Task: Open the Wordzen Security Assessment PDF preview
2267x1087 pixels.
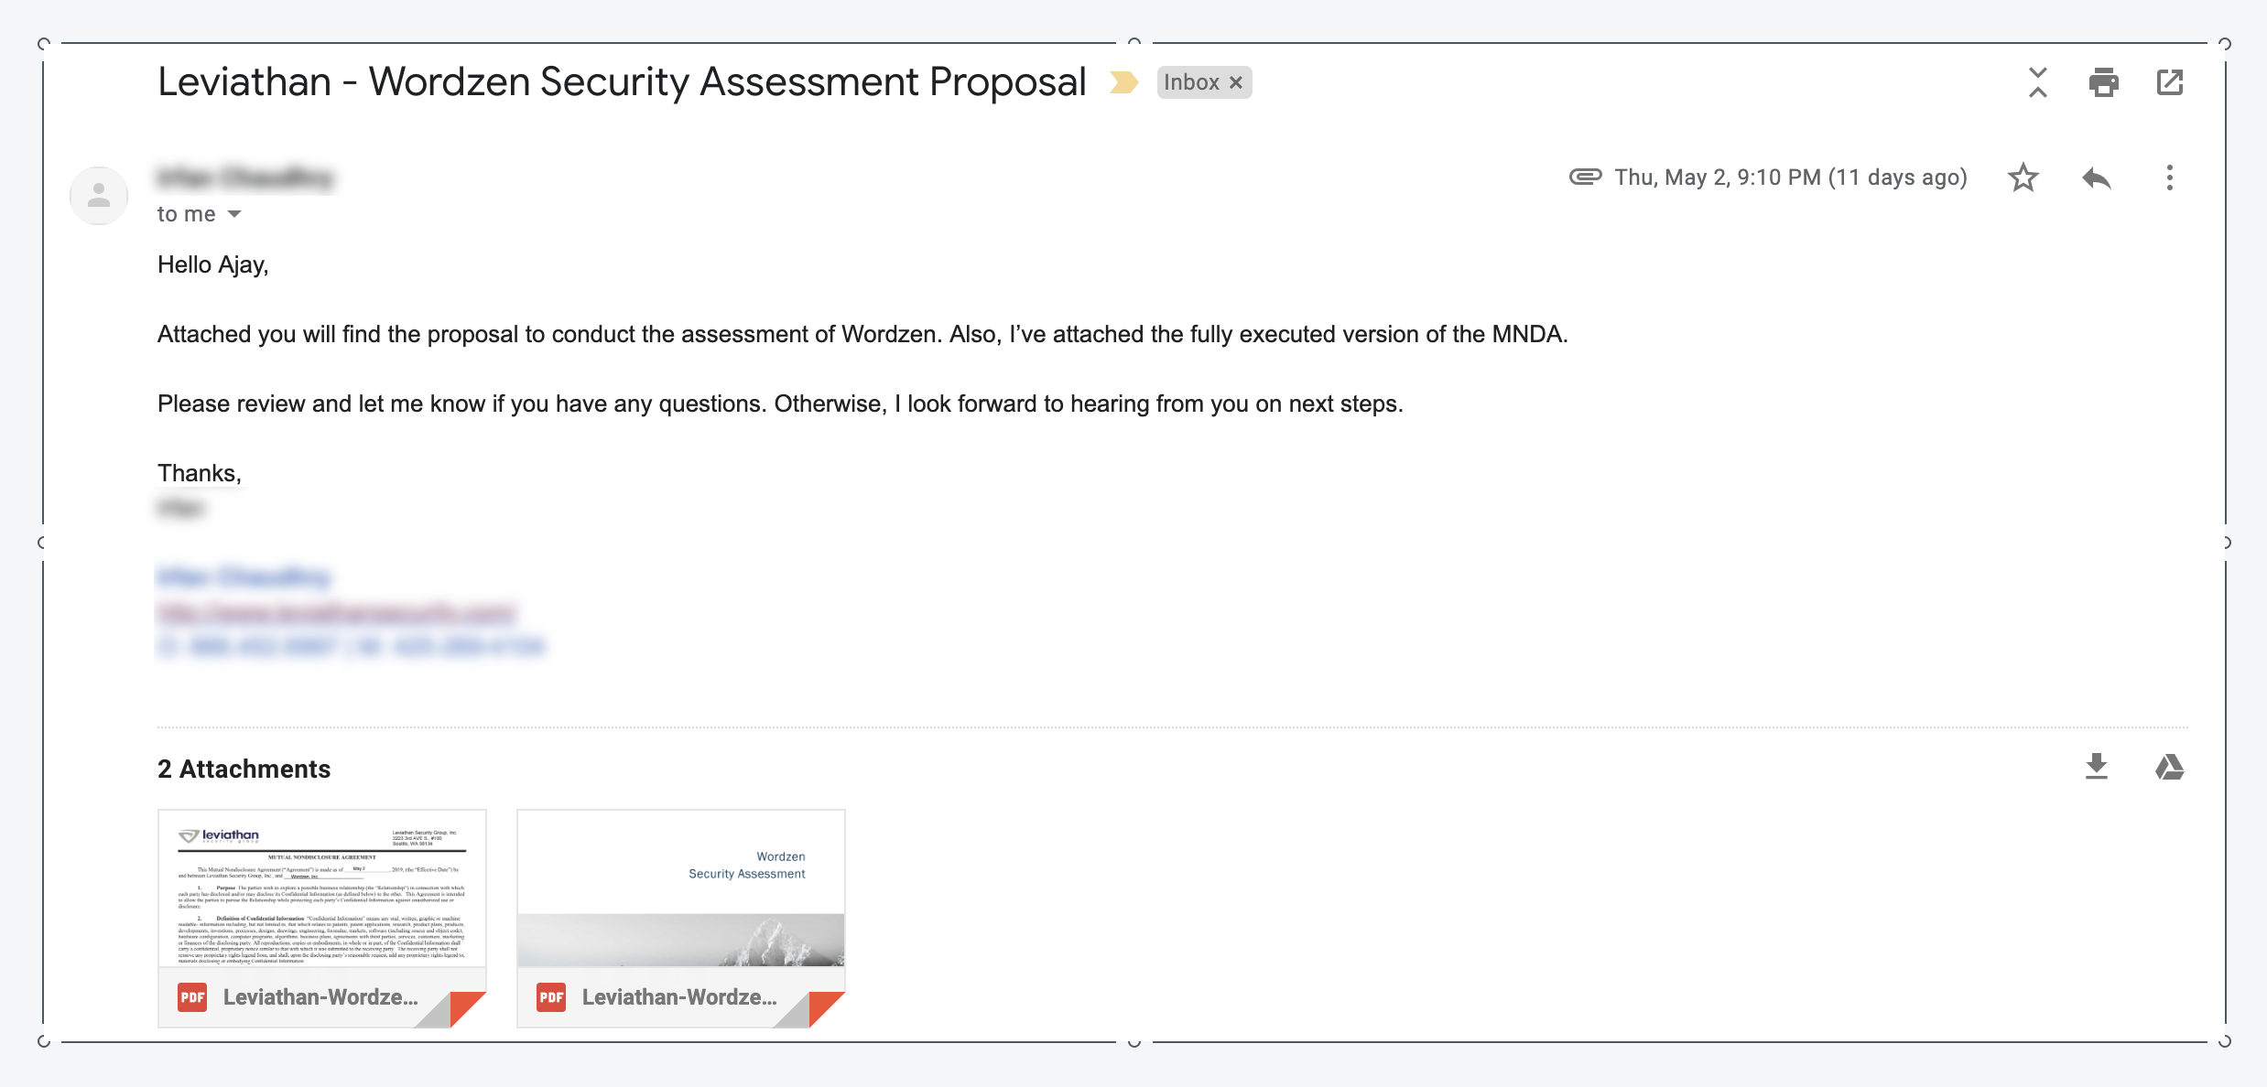Action: [680, 888]
